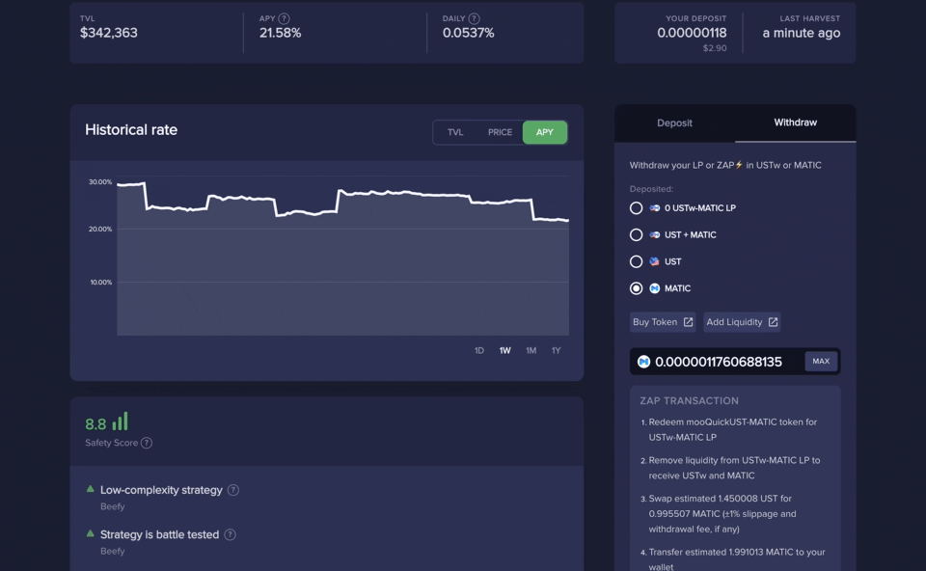Click the UST token icon
Screen dimensions: 926x571
[x=654, y=261]
